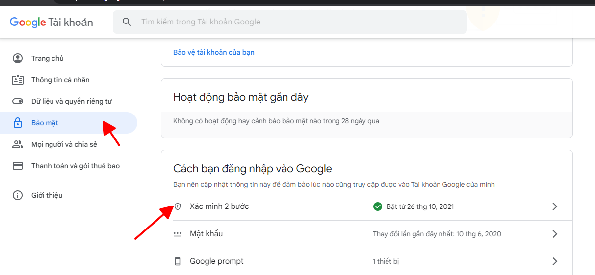Go to Thanh toán và gói thuê bao
Viewport: 595px width, 275px height.
[x=76, y=166]
